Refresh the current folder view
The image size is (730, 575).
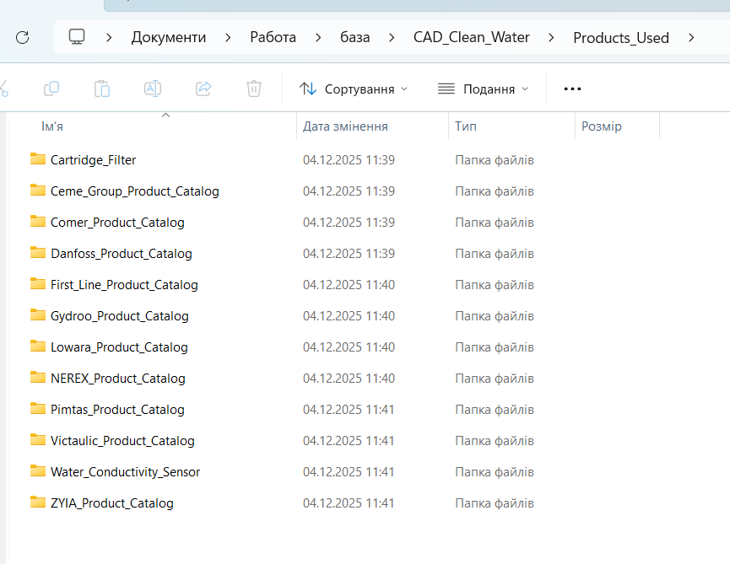click(x=22, y=37)
